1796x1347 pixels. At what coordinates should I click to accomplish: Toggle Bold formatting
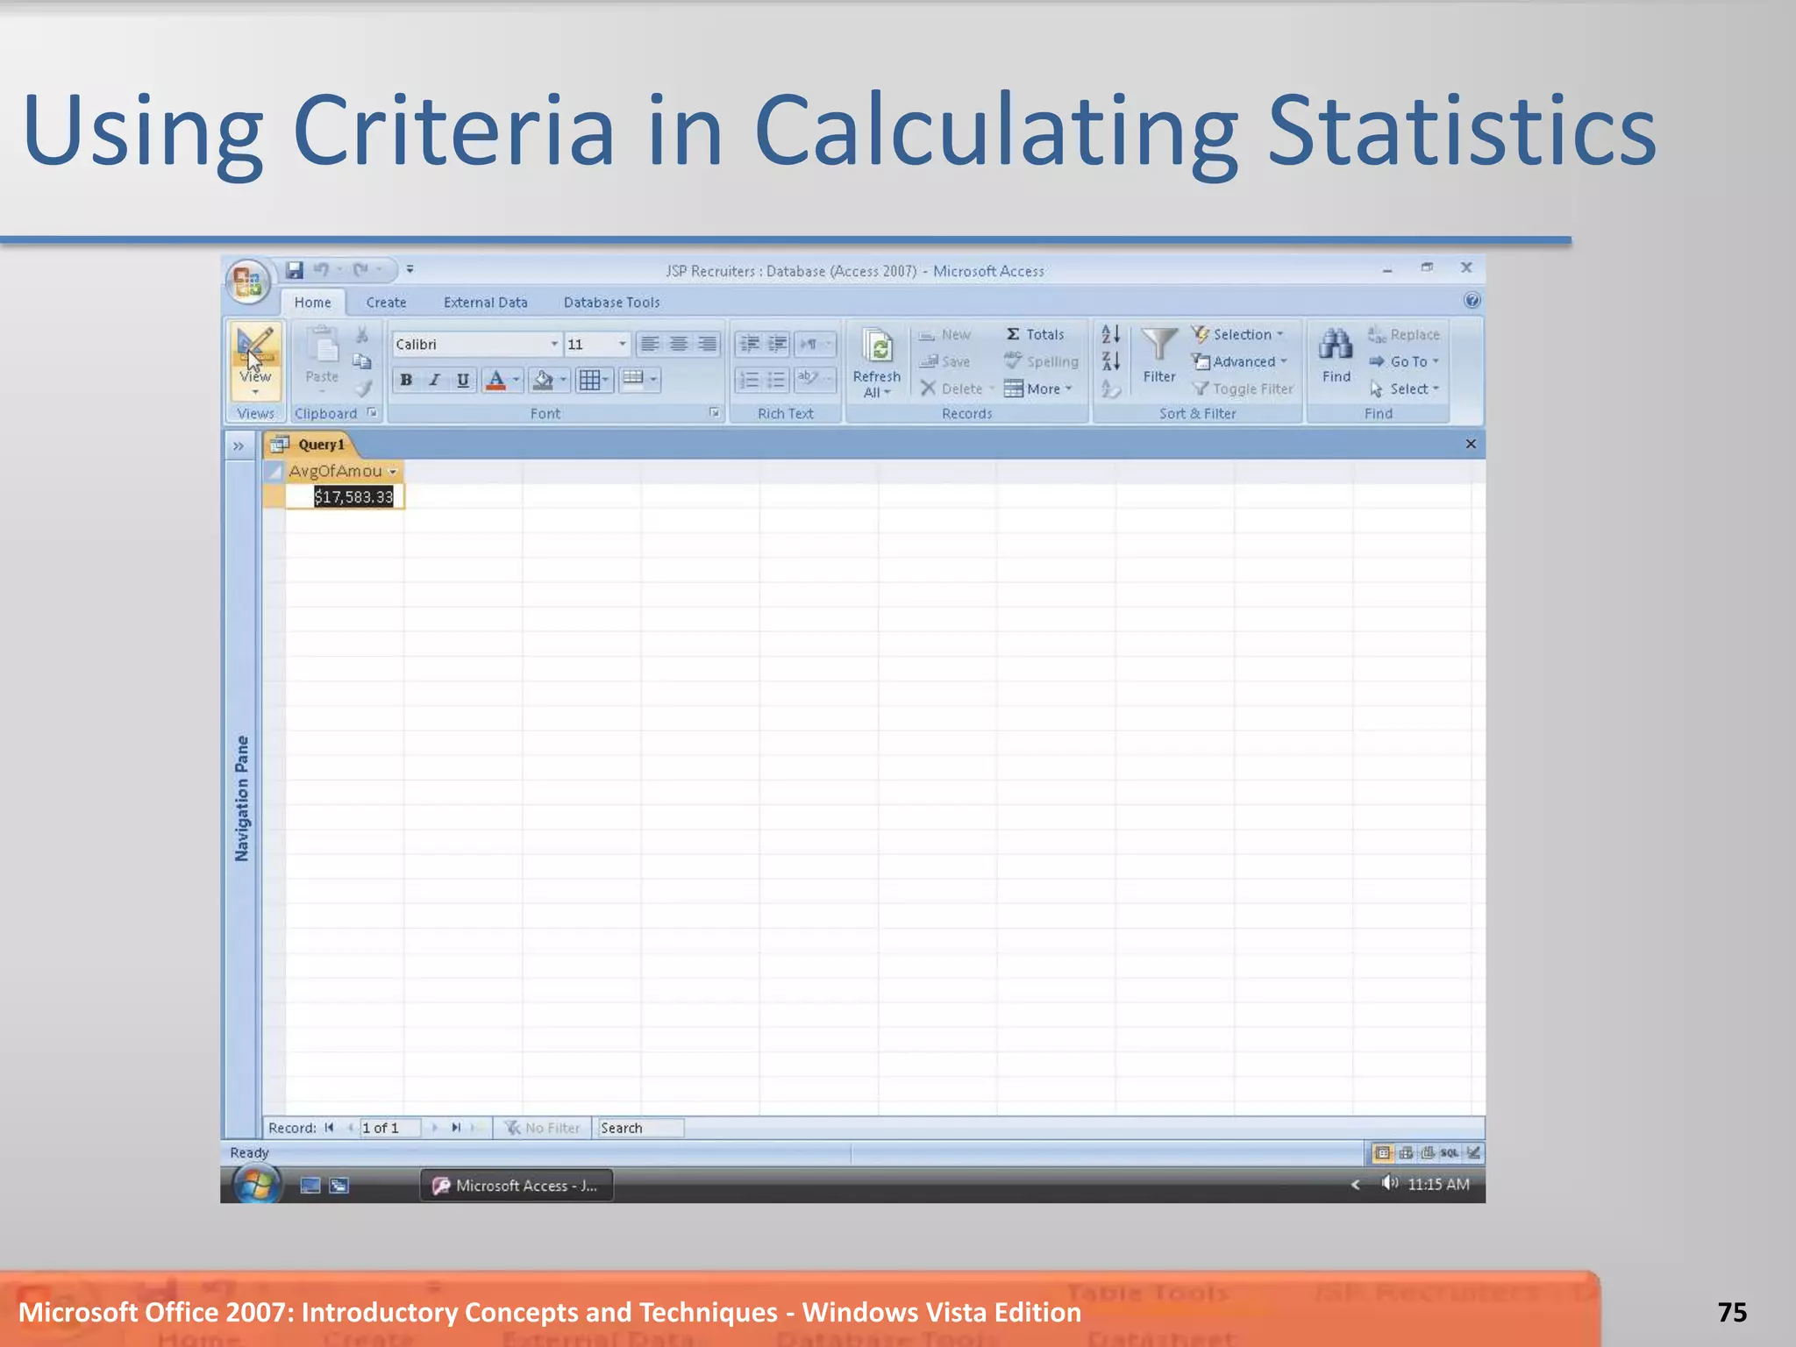[x=406, y=380]
